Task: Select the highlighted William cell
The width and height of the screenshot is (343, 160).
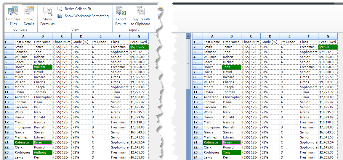Action: 43,67
